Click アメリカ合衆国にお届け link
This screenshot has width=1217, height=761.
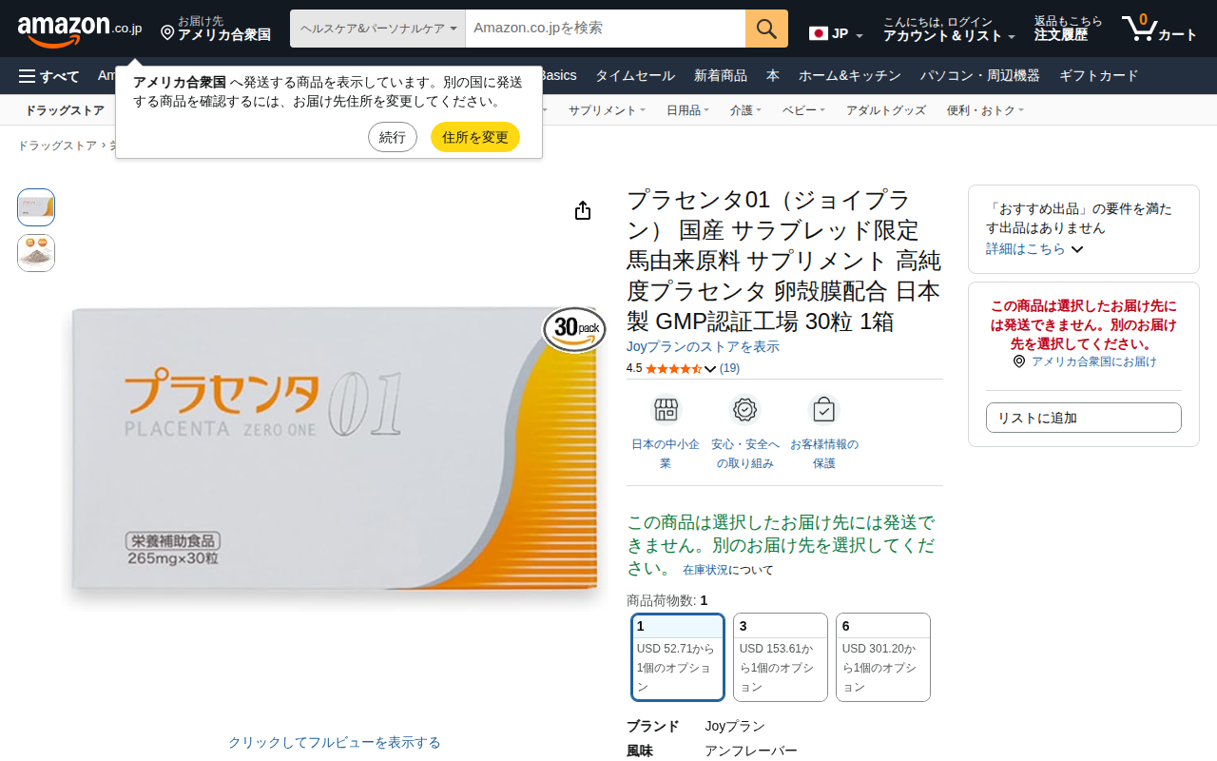point(1094,361)
